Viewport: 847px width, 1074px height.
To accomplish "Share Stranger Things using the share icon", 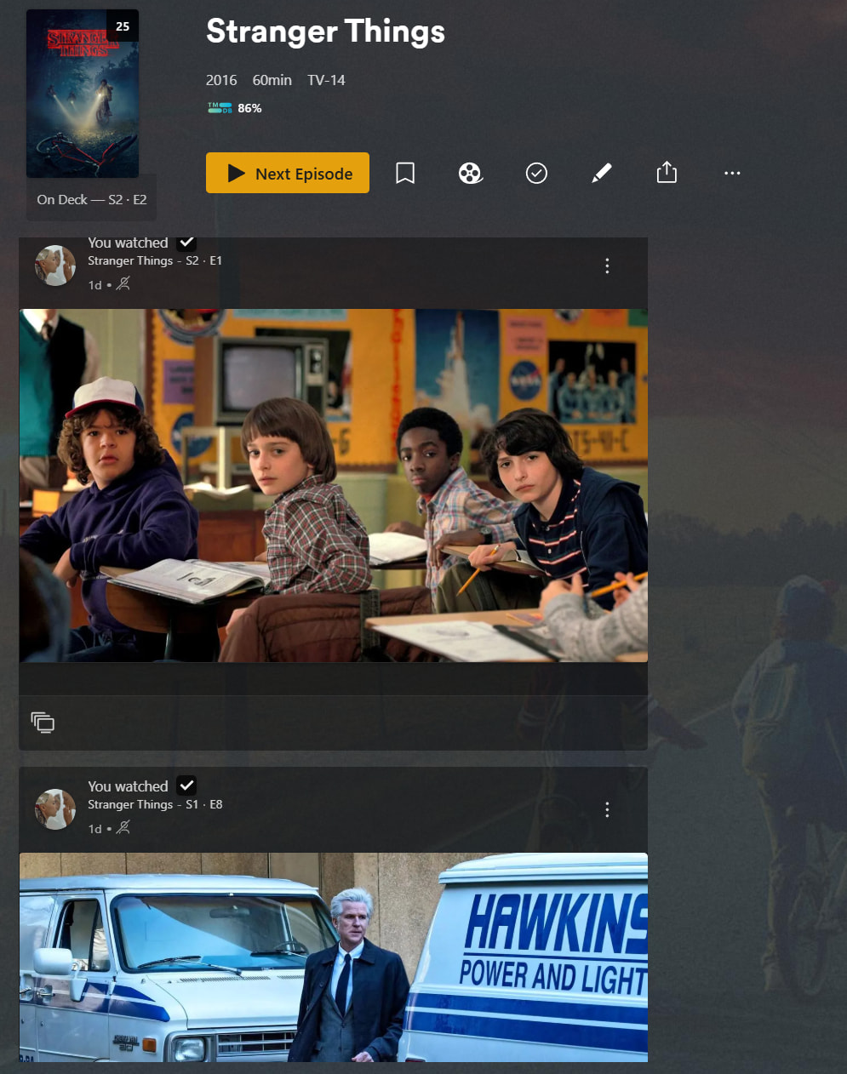I will click(667, 173).
